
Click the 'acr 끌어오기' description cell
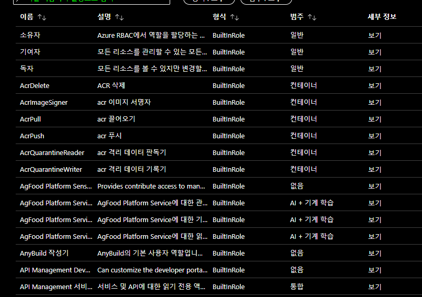click(116, 119)
